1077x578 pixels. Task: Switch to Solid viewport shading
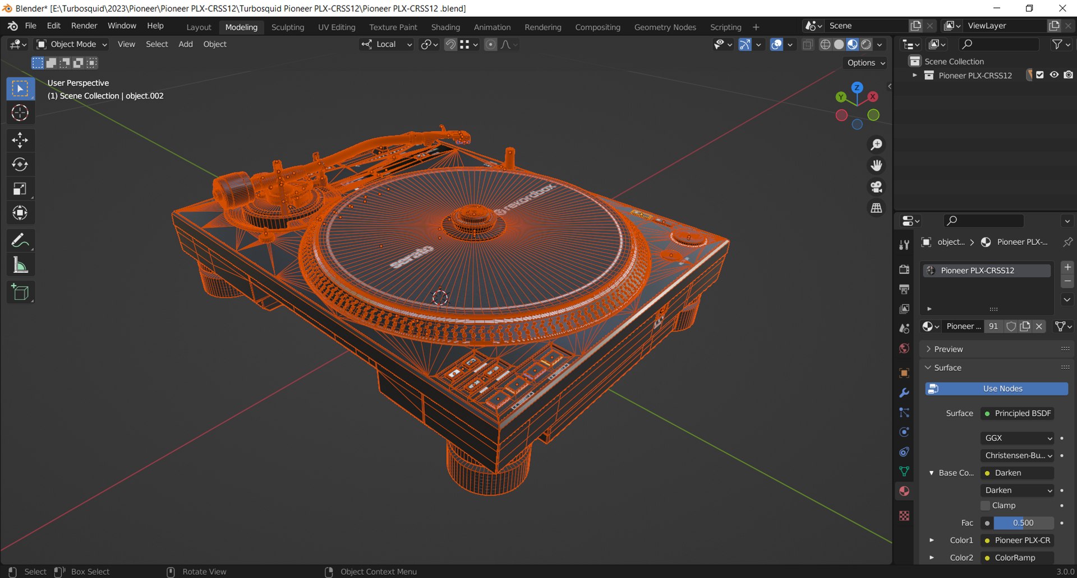click(x=839, y=44)
